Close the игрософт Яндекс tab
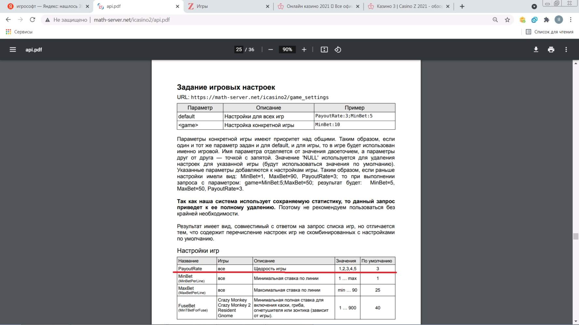579x325 pixels. click(x=87, y=6)
